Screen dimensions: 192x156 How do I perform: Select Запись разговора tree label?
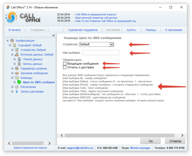click(32, 91)
